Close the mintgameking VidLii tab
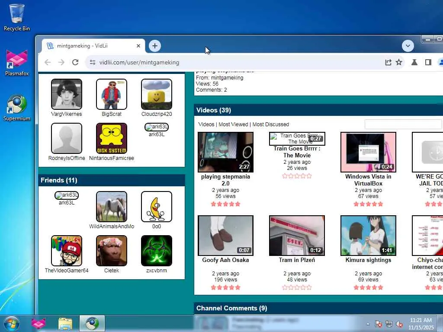443x332 pixels. (x=138, y=46)
